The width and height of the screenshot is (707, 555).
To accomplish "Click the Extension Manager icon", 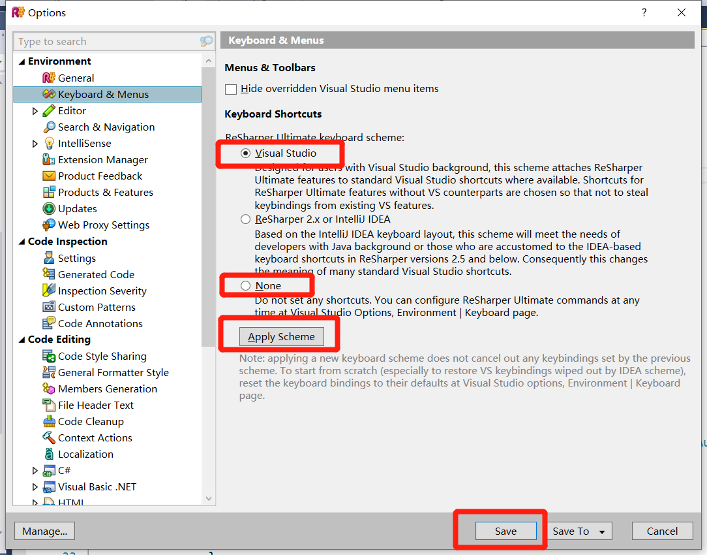I will point(49,160).
